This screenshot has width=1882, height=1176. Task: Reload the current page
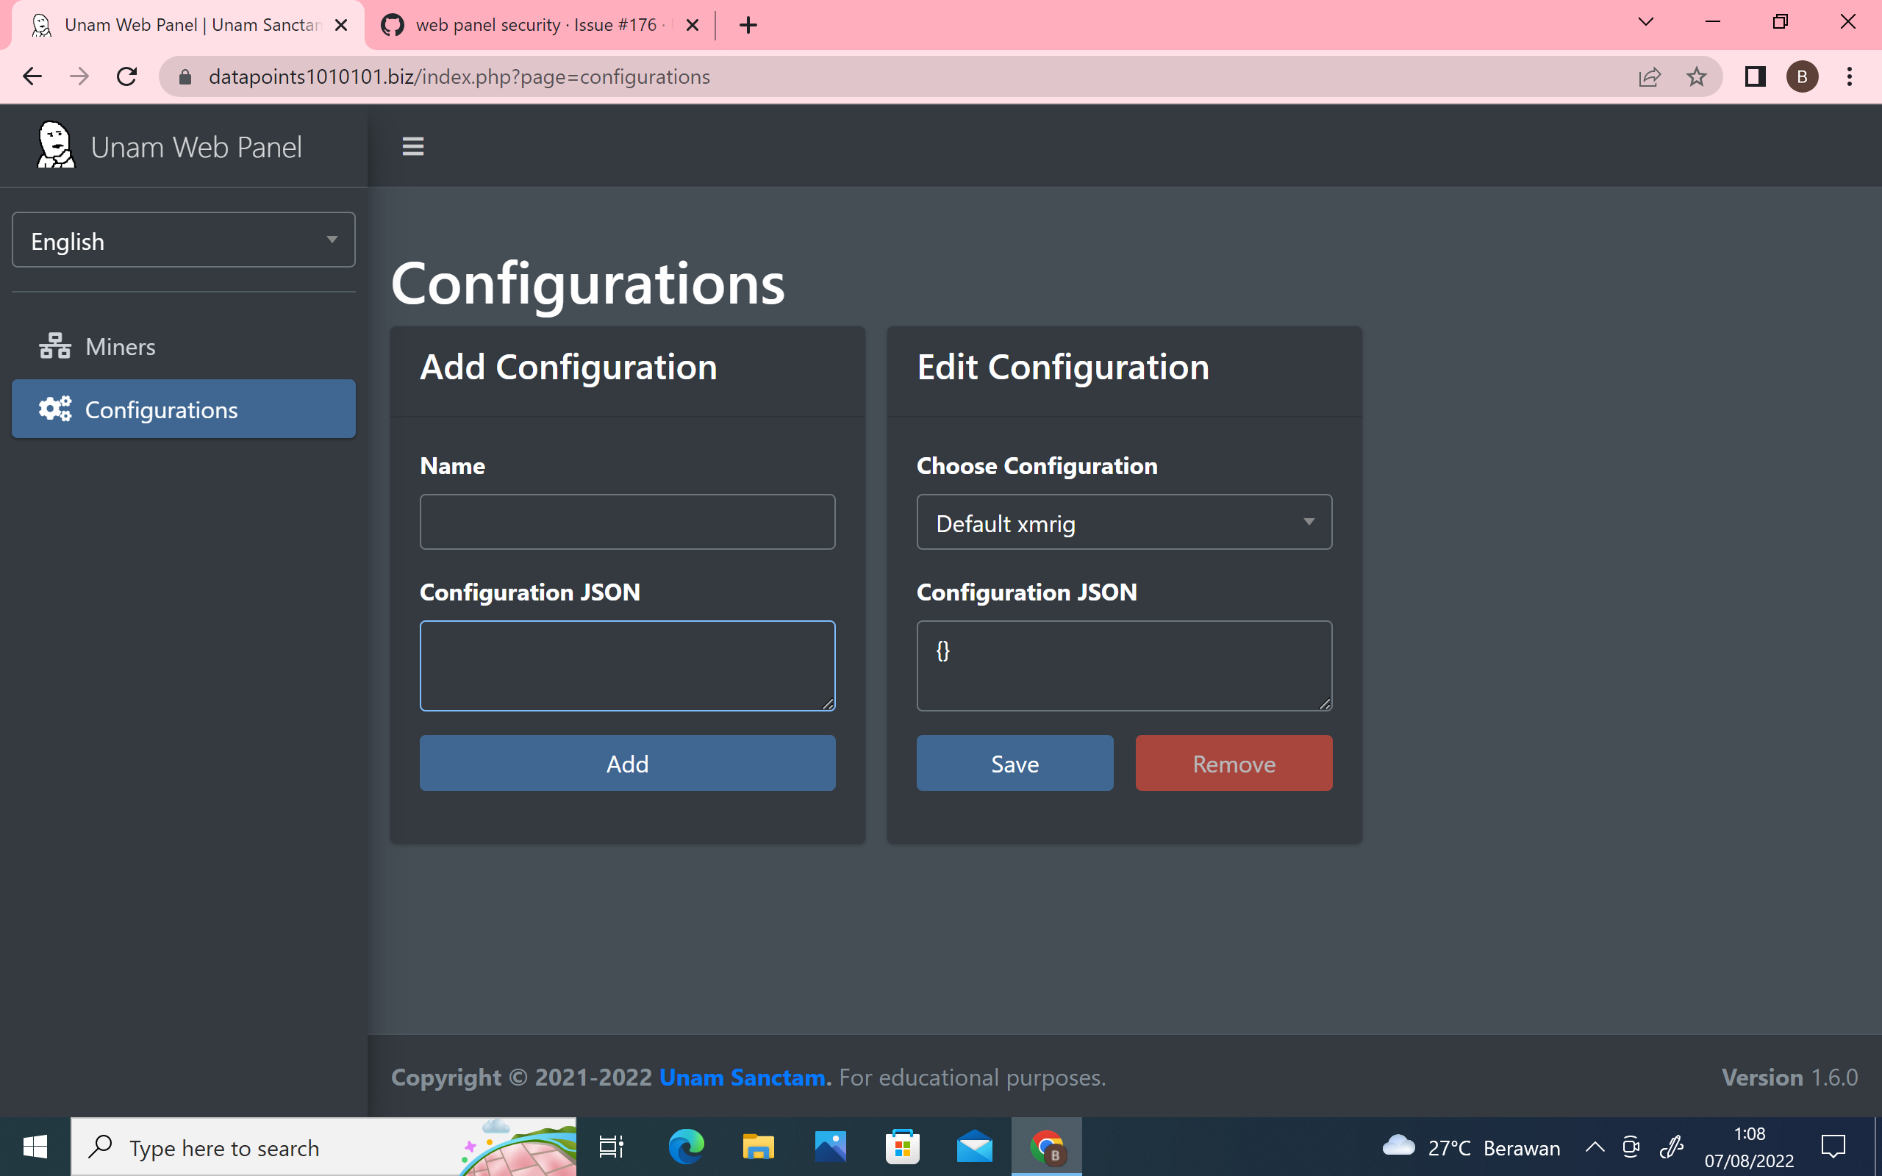(x=126, y=76)
